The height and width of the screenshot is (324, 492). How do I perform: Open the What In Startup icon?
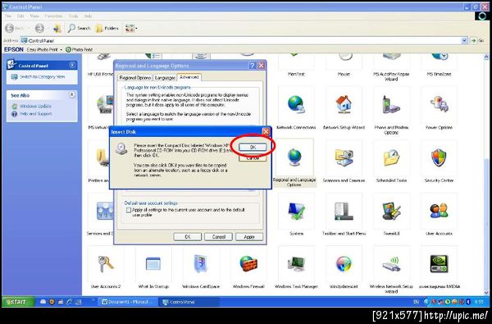pos(153,264)
